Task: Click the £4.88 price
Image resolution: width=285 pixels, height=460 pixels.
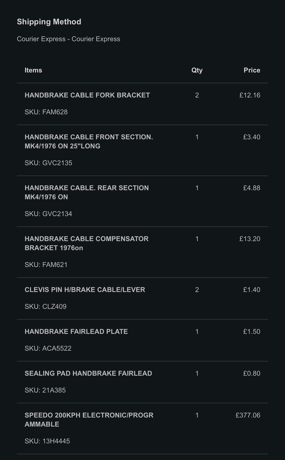Action: point(252,188)
